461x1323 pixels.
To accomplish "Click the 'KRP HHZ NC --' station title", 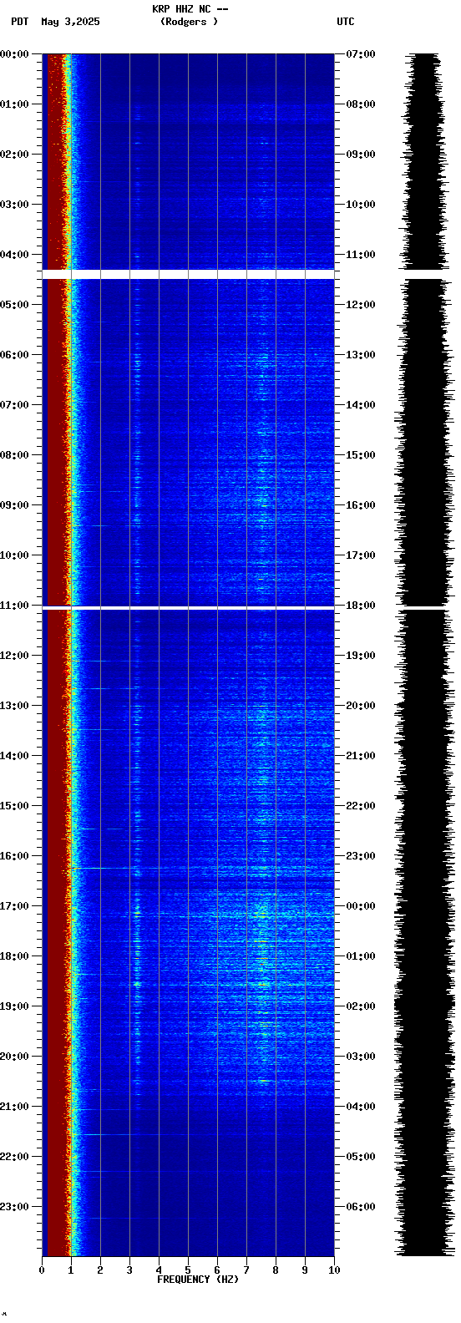I will coord(190,9).
